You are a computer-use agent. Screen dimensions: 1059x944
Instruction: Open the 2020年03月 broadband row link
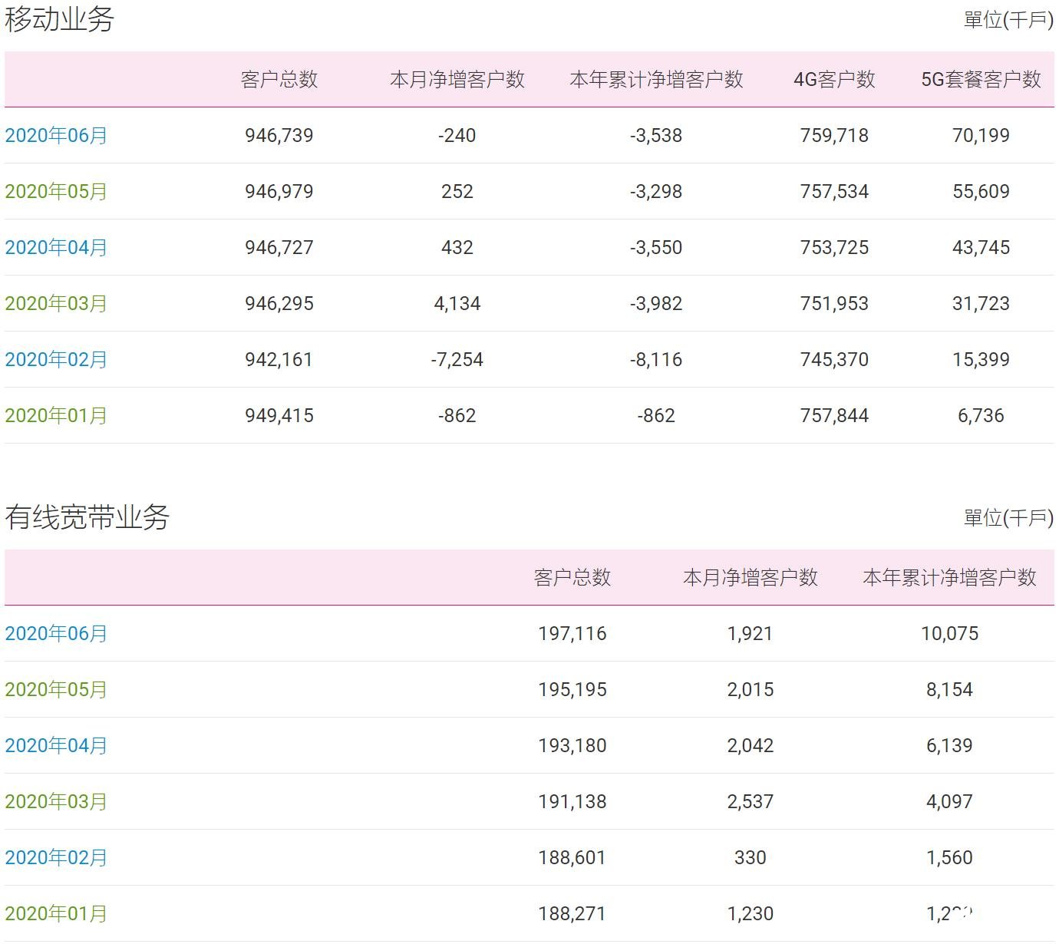click(x=56, y=801)
